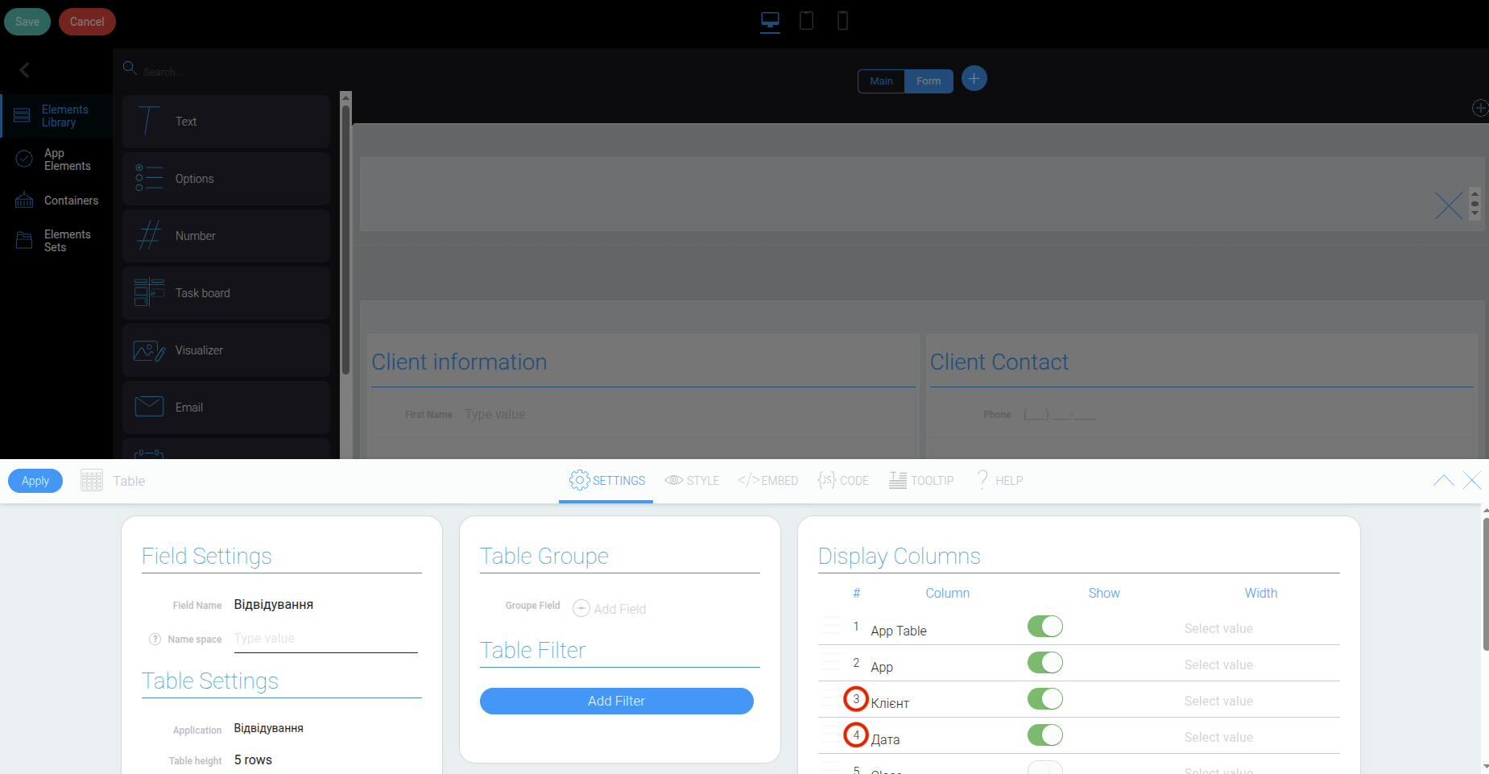Click drag handle of App Table row
Viewport: 1489px width, 774px height.
pyautogui.click(x=830, y=627)
